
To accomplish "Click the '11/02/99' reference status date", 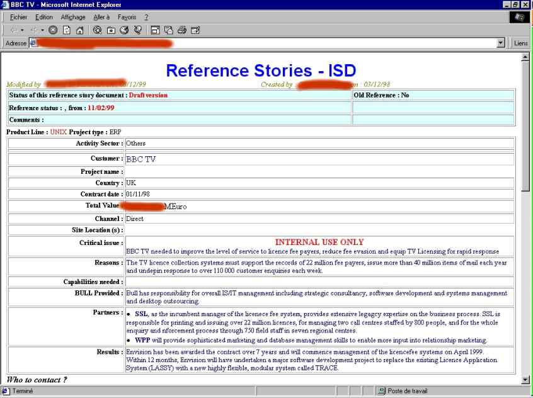I will click(x=101, y=108).
